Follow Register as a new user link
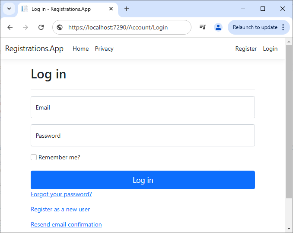This screenshot has width=293, height=233. (60, 210)
